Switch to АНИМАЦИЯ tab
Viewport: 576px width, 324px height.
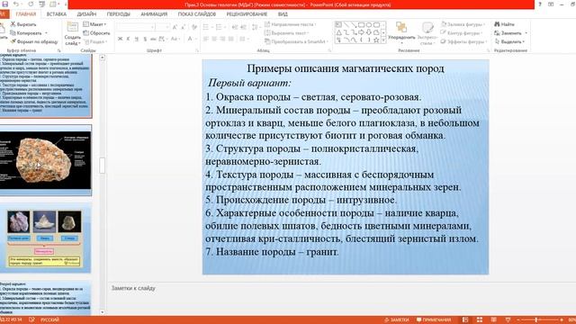tap(154, 14)
